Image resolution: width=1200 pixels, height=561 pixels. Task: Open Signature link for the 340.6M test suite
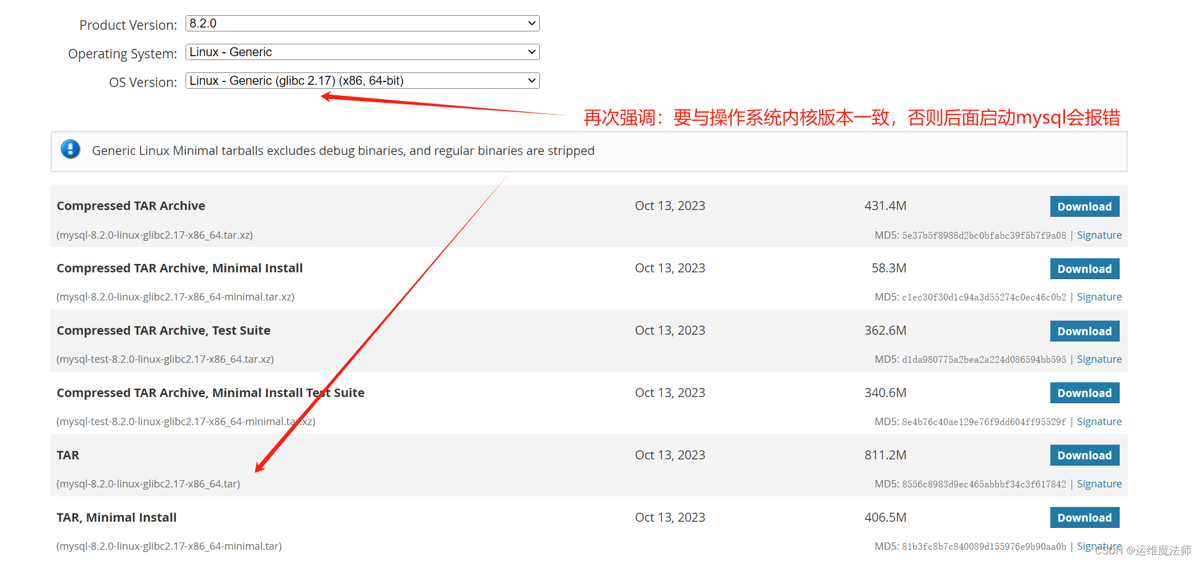click(1099, 422)
